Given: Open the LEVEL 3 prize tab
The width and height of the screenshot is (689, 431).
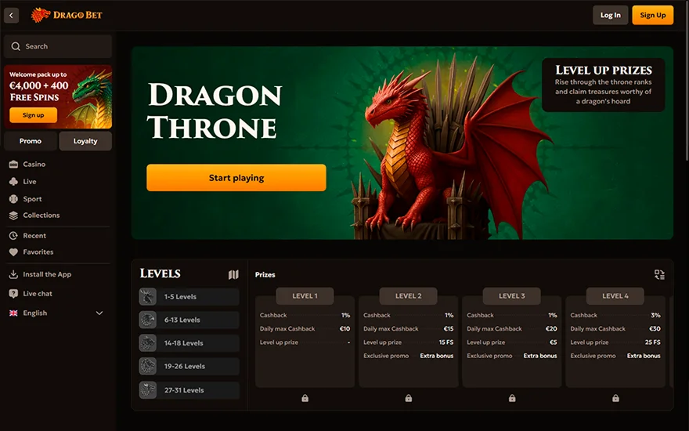Looking at the screenshot, I should tap(512, 296).
